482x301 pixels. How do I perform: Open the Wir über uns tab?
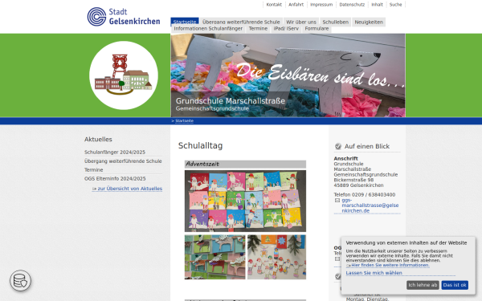point(301,22)
